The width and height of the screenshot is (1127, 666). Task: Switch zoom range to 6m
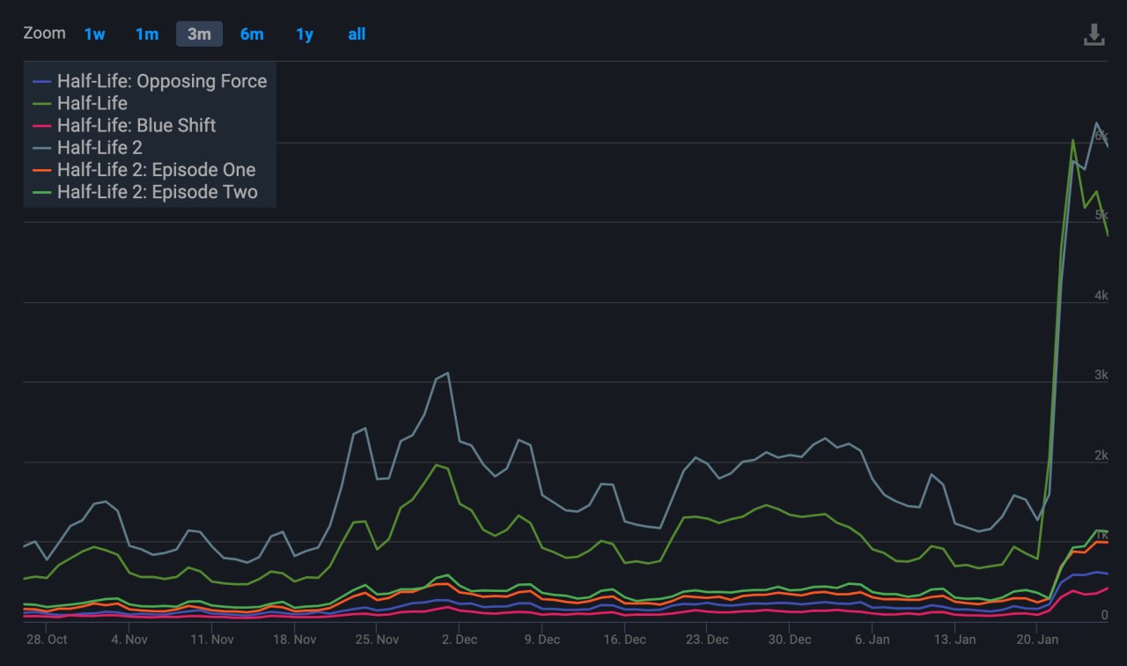[252, 34]
